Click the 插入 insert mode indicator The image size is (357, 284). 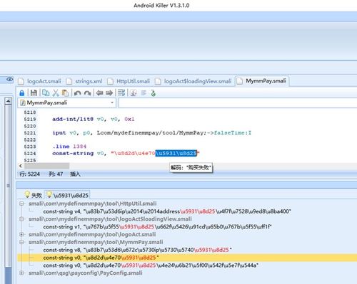75,174
